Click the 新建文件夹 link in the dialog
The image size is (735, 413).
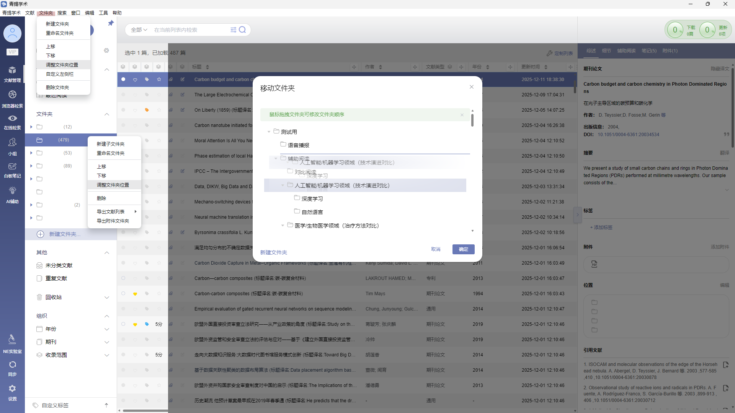click(273, 252)
